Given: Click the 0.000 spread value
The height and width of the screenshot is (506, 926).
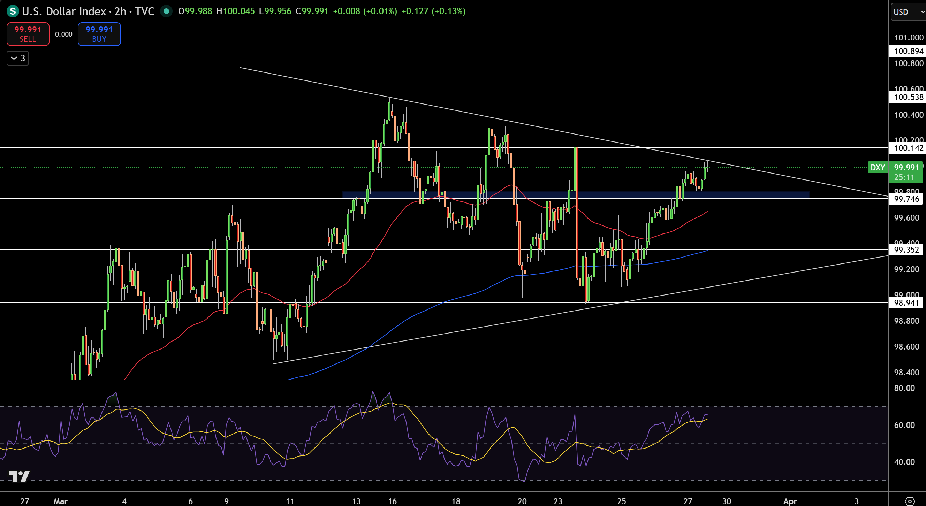Looking at the screenshot, I should (63, 34).
